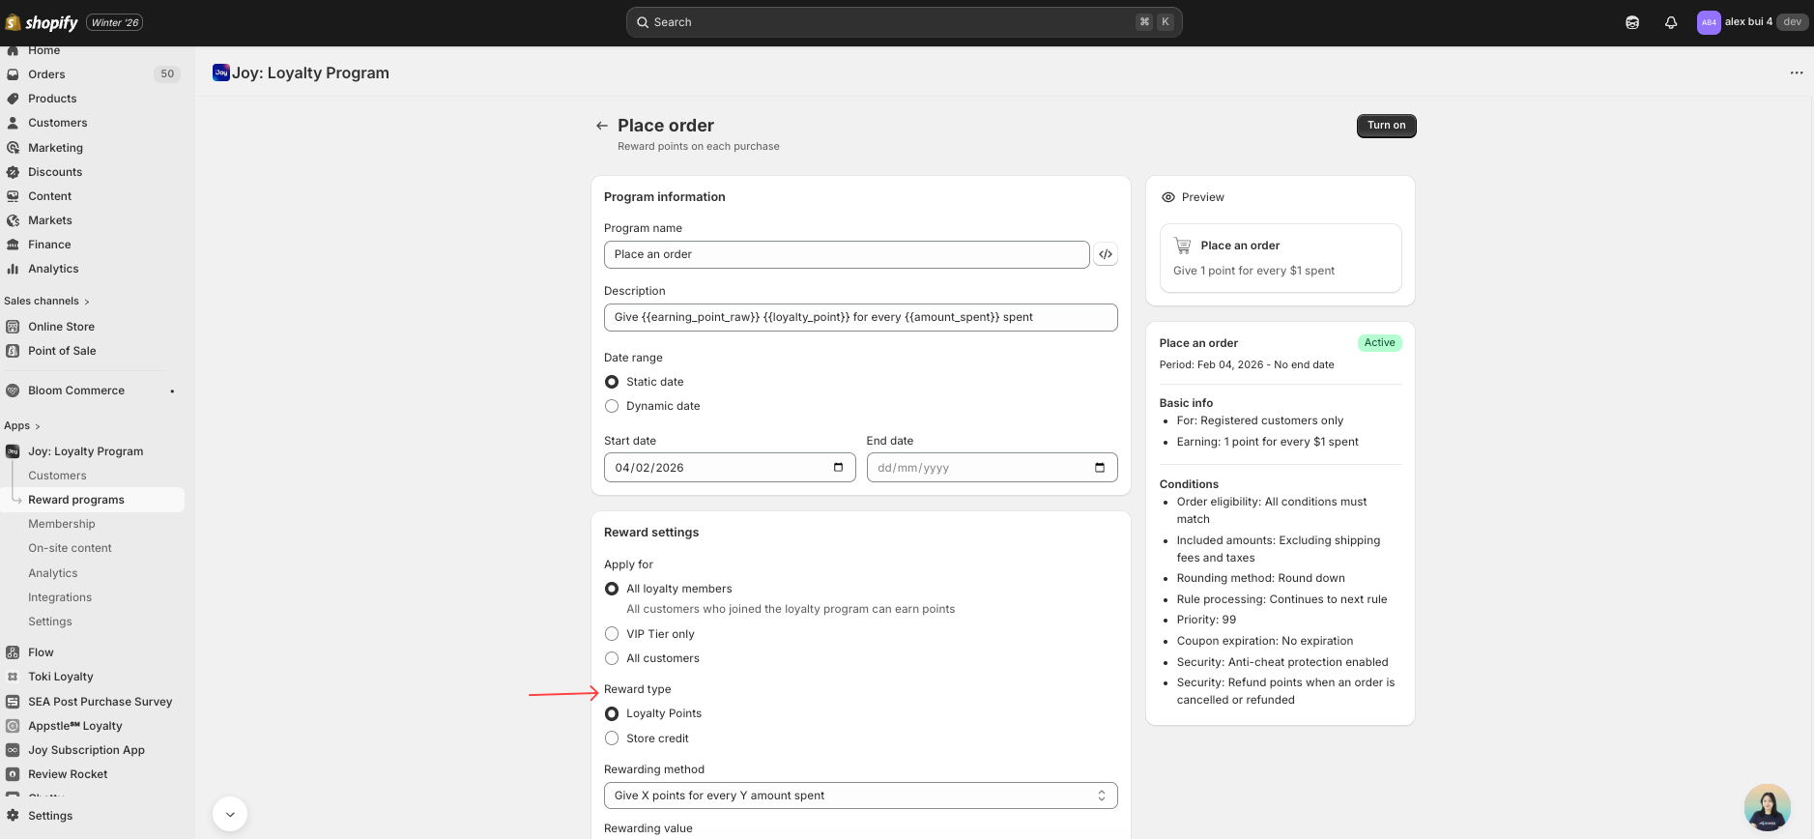Open the three-dot more actions menu
Screen dimensions: 1814x839
click(x=1796, y=73)
